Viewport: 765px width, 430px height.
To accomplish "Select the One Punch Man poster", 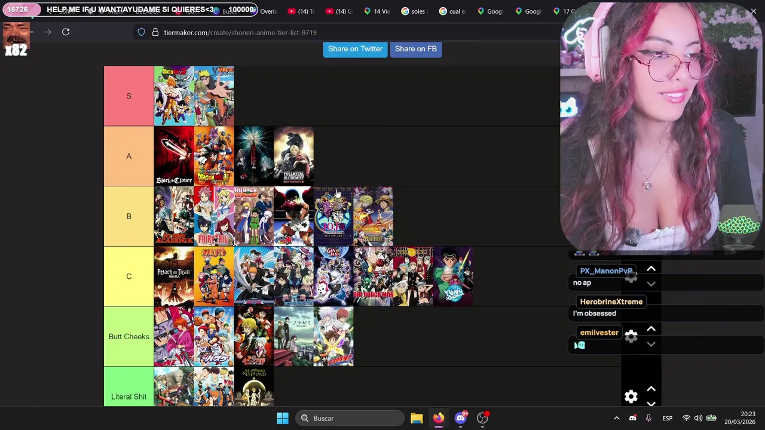I will click(373, 277).
